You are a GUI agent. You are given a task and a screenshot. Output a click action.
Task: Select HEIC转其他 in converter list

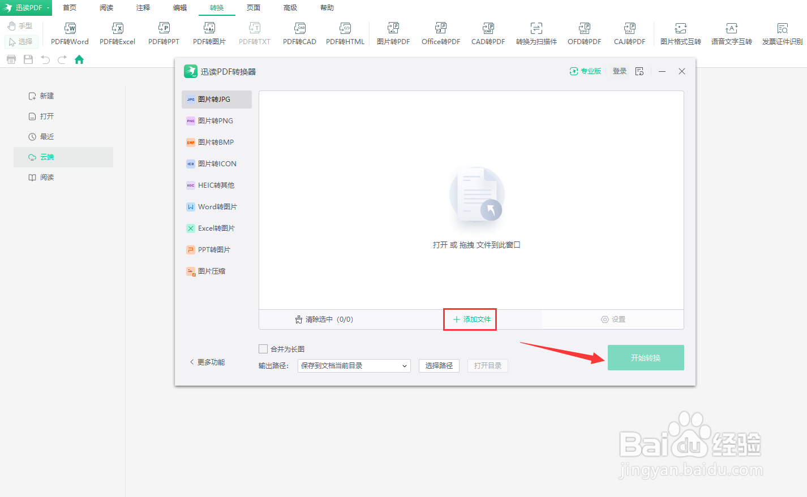217,185
